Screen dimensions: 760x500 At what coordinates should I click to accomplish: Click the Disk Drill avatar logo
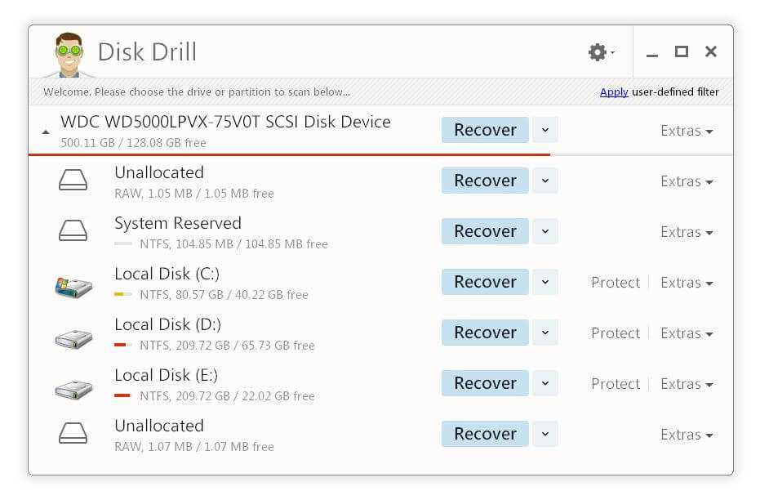(x=69, y=49)
